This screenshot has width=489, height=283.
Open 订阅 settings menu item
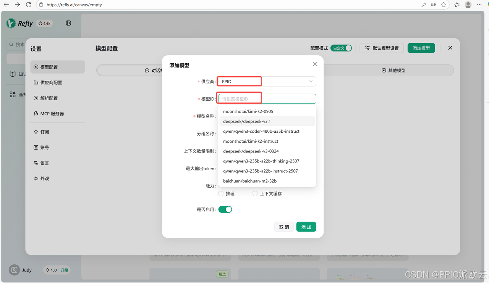tap(57, 132)
